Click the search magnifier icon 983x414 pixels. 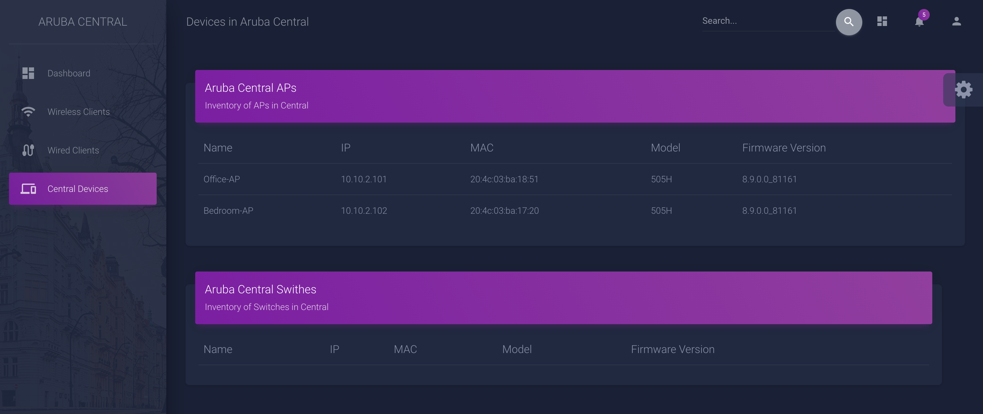point(849,22)
